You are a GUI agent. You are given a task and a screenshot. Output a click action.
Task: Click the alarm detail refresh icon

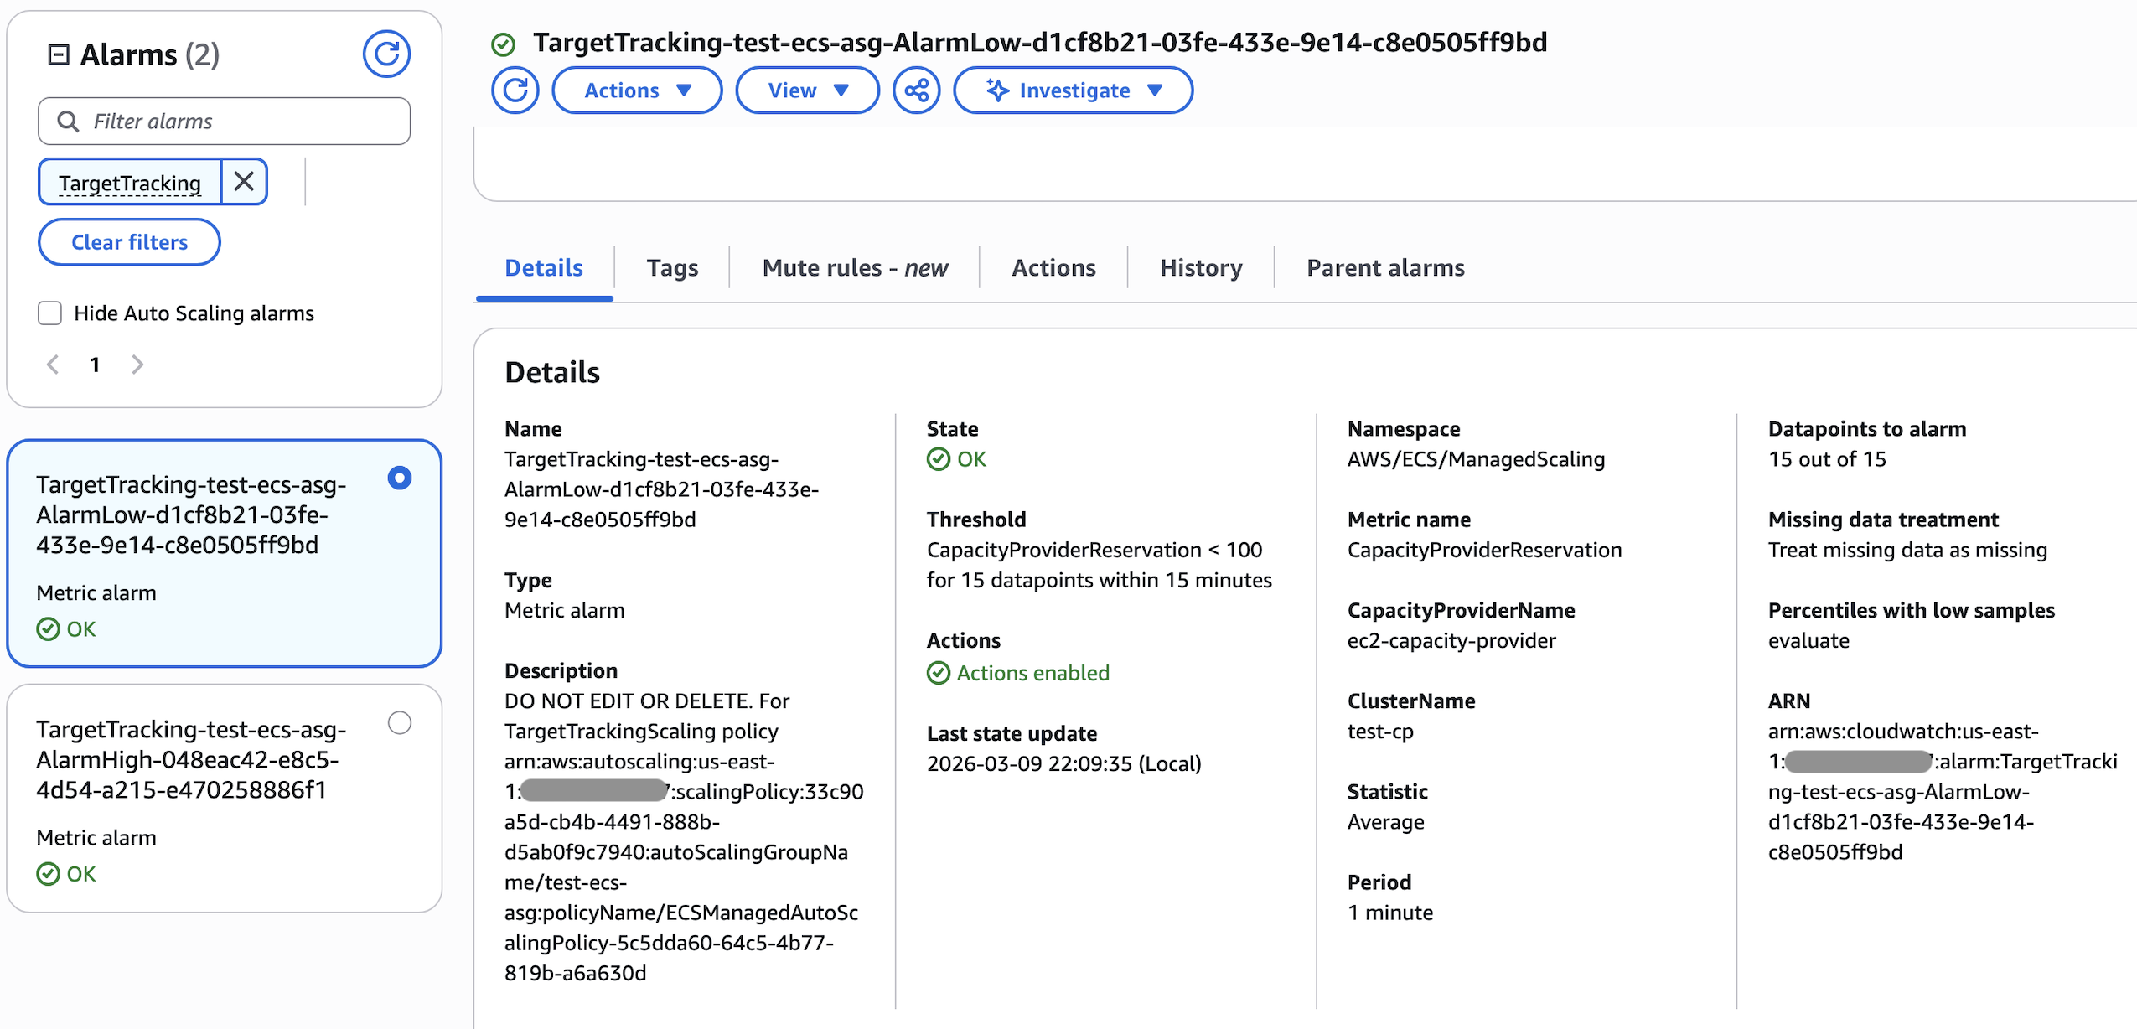tap(515, 90)
